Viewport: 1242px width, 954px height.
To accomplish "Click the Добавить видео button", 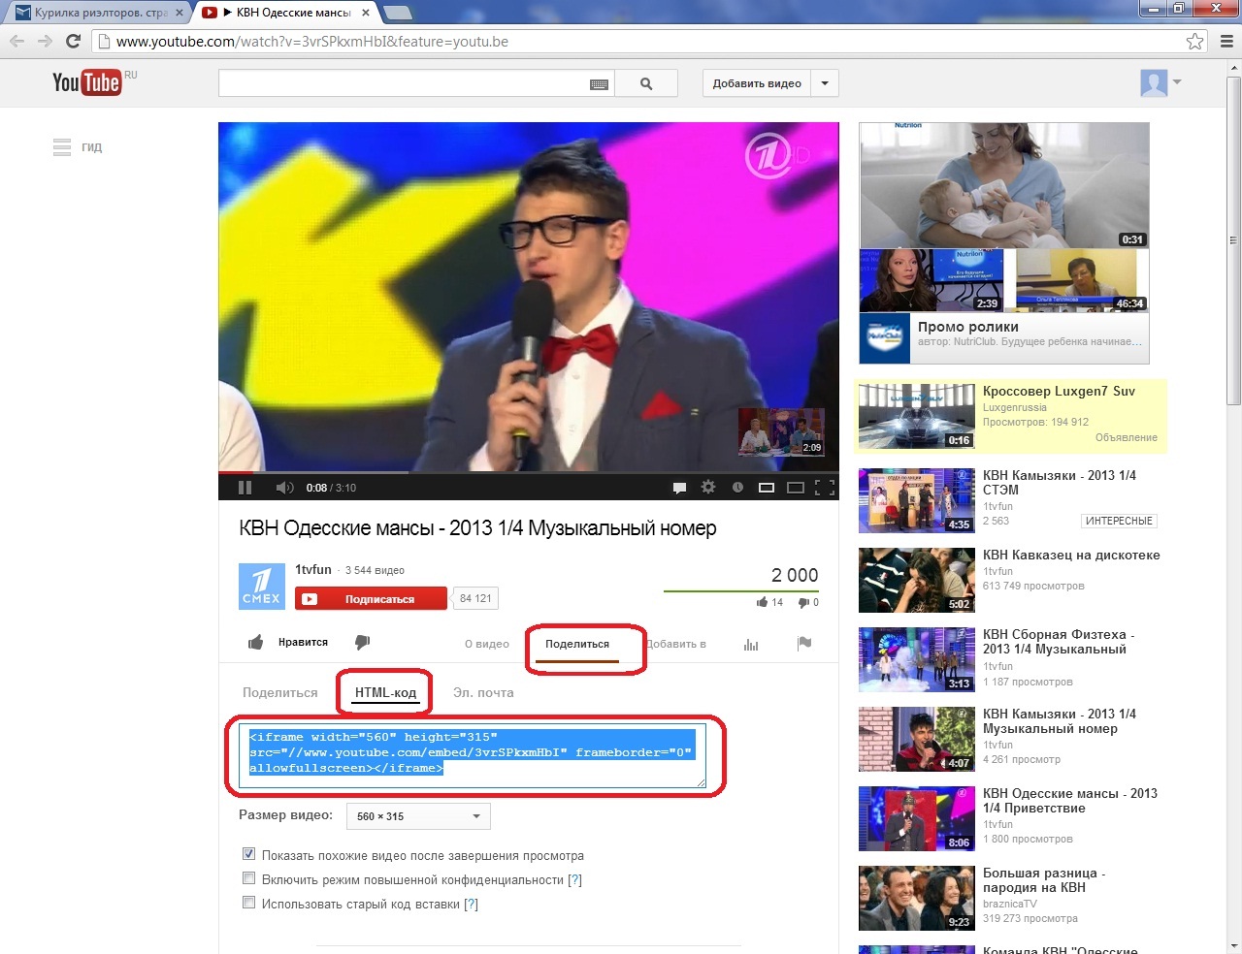I will [757, 83].
